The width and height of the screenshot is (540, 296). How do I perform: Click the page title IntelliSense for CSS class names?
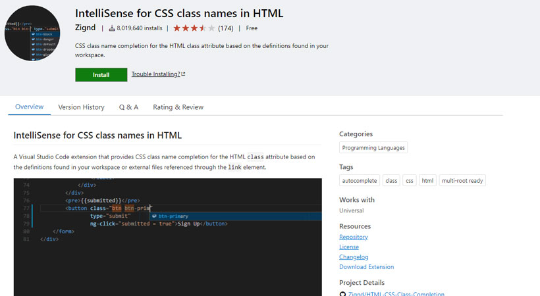pos(179,13)
